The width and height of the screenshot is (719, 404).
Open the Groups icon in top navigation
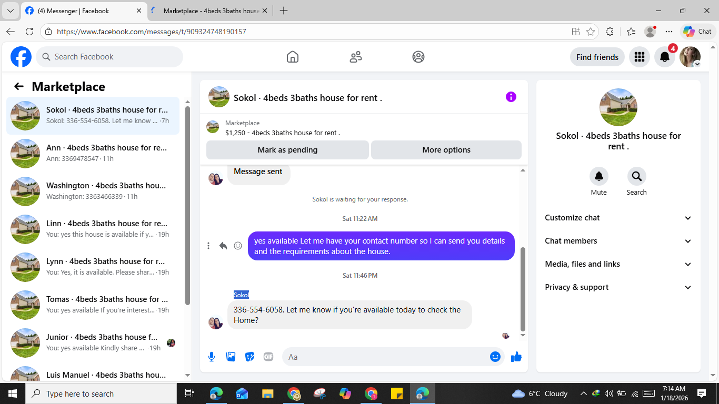point(418,57)
